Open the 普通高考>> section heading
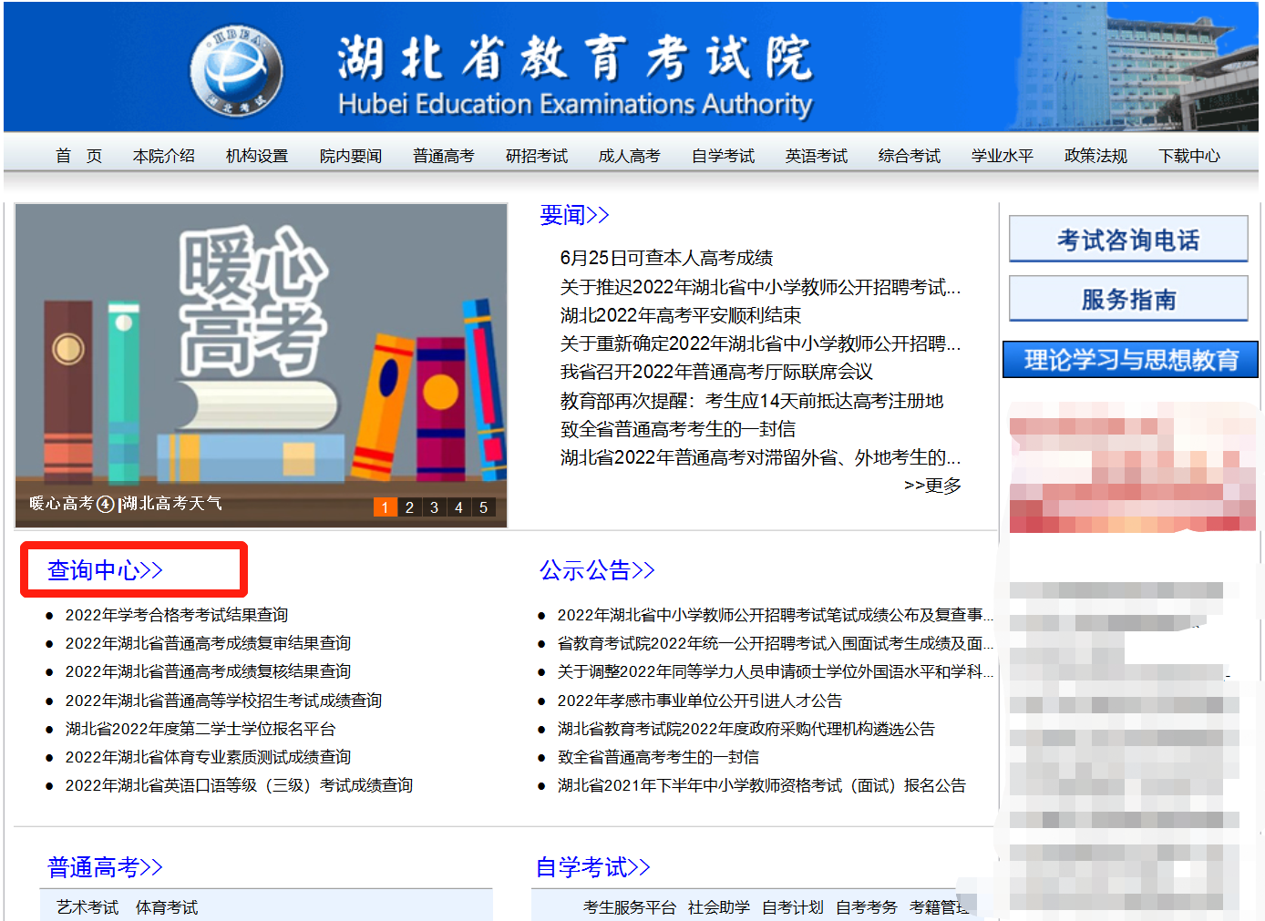1265x921 pixels. click(105, 867)
